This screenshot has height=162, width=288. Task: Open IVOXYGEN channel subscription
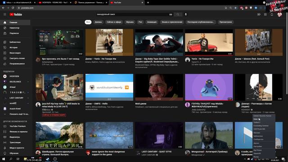[x=15, y=76]
